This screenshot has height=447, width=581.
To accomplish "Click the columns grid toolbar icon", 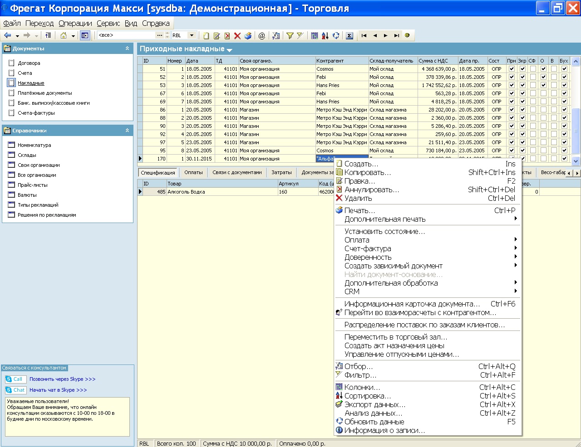I will click(315, 35).
